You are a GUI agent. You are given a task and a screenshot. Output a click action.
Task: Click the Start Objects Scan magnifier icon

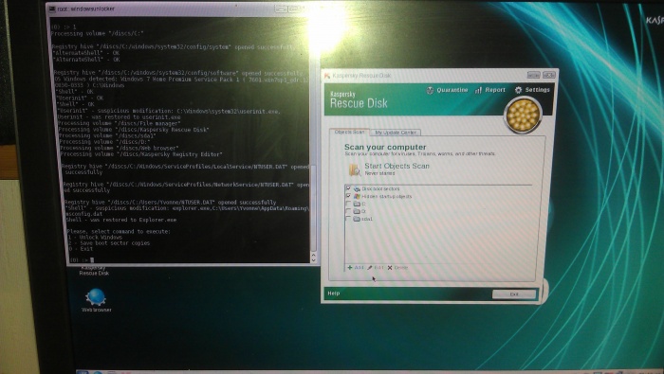355,169
